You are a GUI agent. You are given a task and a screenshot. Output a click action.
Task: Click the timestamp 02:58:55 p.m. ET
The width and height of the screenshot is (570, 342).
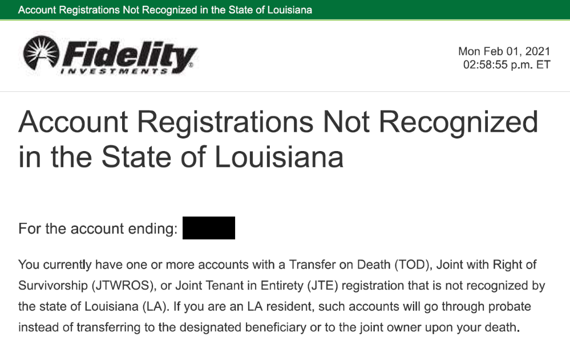tap(507, 65)
